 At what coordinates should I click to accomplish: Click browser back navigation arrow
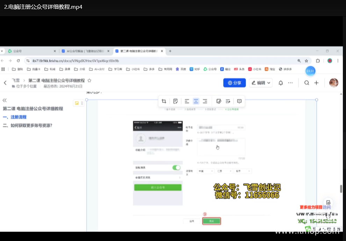[2, 61]
